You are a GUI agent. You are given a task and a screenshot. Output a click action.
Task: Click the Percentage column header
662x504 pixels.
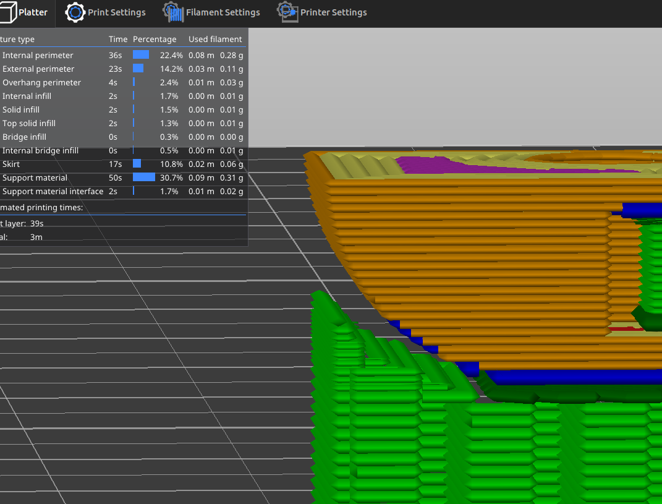[x=155, y=40]
